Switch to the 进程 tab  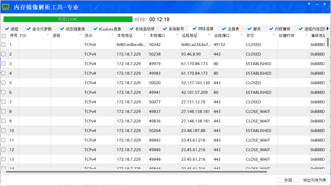(x=12, y=29)
